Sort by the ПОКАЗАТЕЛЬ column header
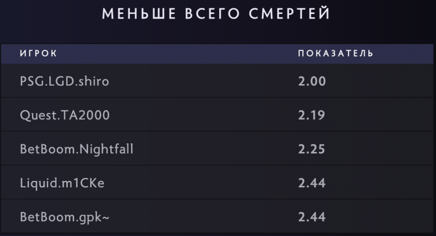Viewport: 436px width, 236px height. [335, 54]
